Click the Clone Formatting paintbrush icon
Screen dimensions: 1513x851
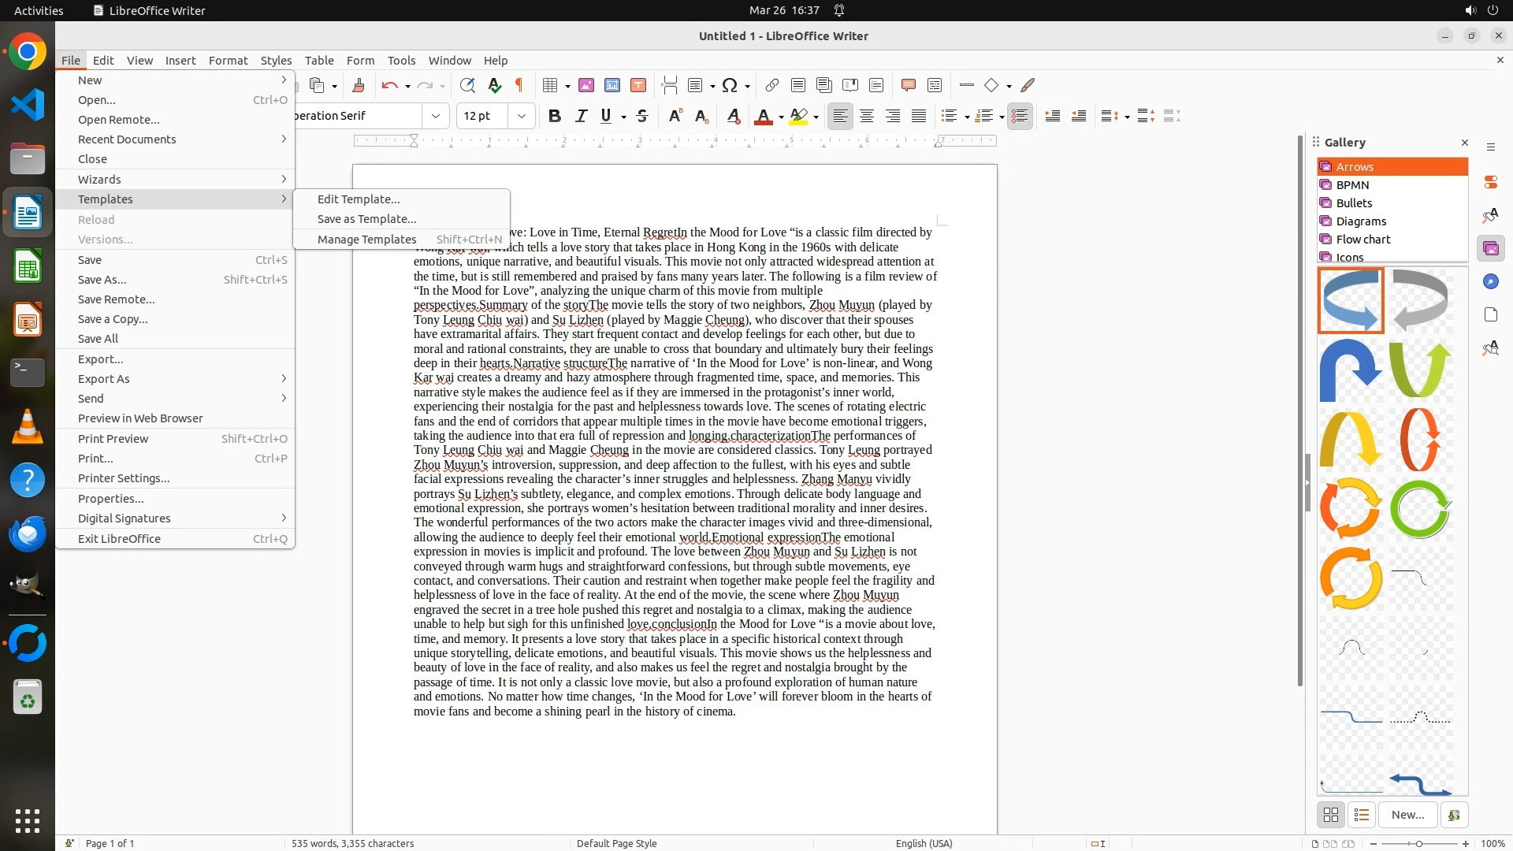[x=359, y=85]
